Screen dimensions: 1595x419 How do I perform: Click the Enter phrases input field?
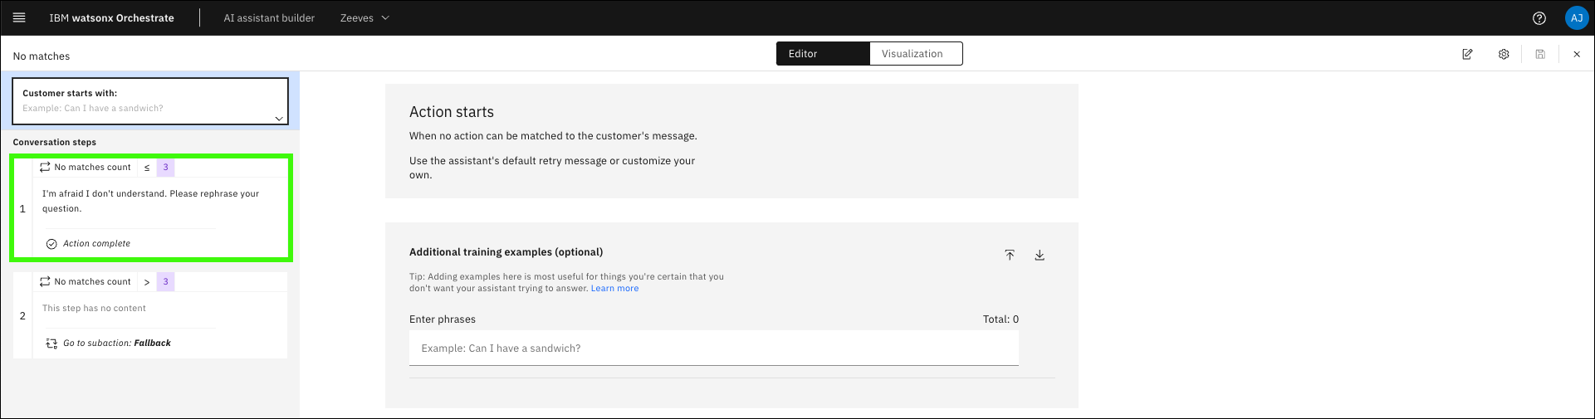[x=713, y=348]
